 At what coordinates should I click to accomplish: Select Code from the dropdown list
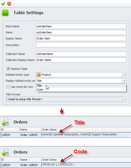[x=81, y=90]
